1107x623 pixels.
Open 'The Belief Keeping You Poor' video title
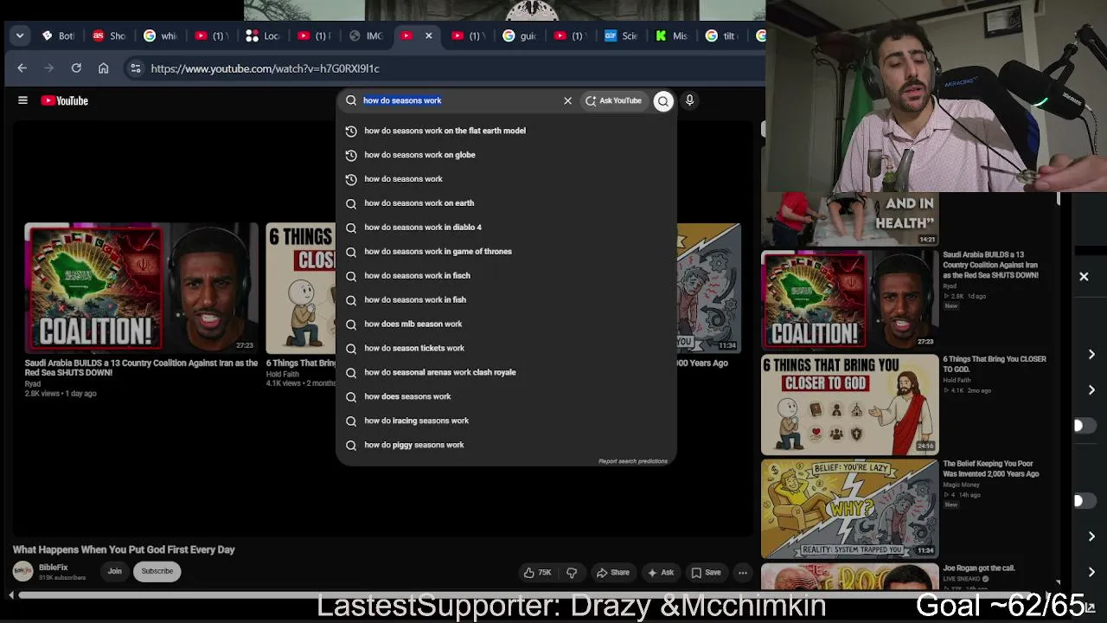point(990,468)
